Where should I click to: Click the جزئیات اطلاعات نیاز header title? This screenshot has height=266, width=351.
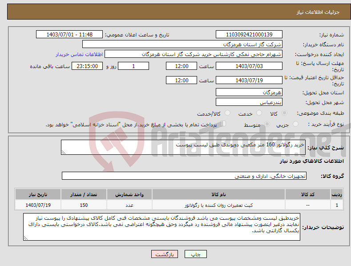[x=318, y=12]
